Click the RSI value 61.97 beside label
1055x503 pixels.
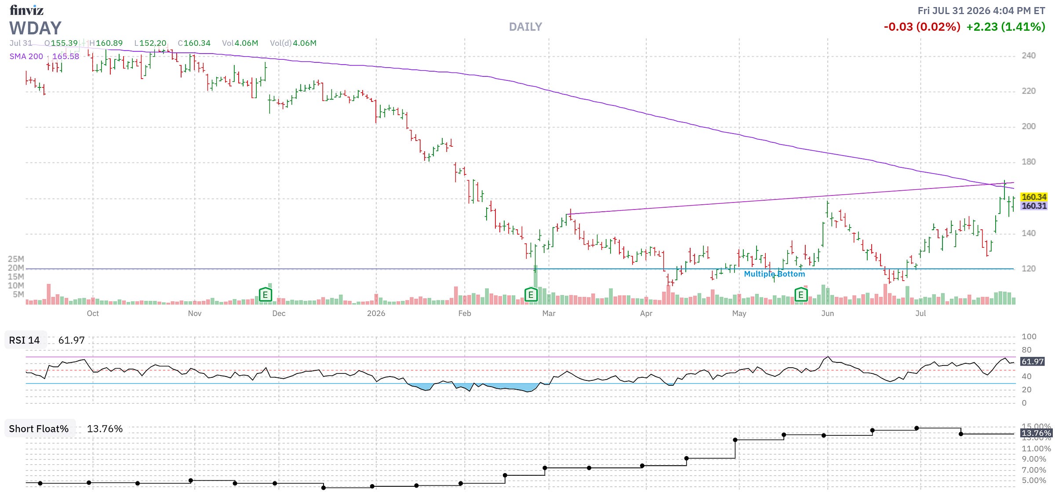(x=72, y=340)
